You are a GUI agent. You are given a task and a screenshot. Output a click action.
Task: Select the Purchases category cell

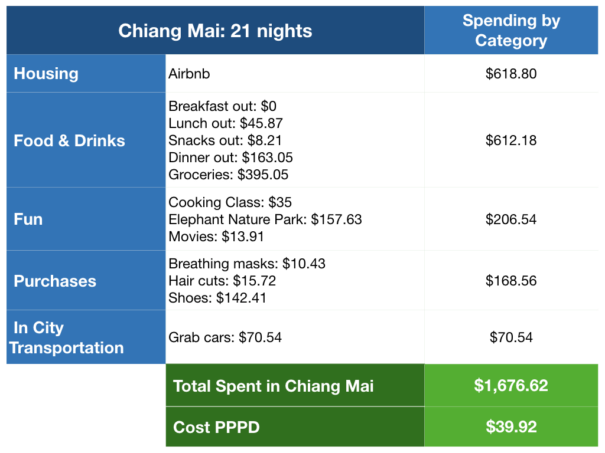[x=86, y=281]
